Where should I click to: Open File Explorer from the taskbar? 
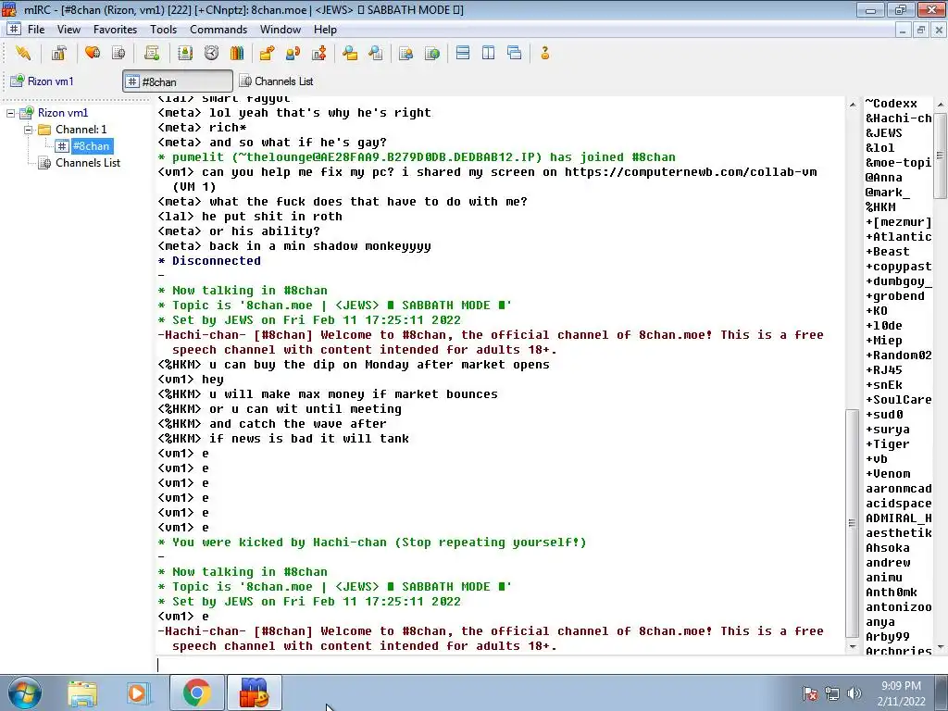click(82, 693)
